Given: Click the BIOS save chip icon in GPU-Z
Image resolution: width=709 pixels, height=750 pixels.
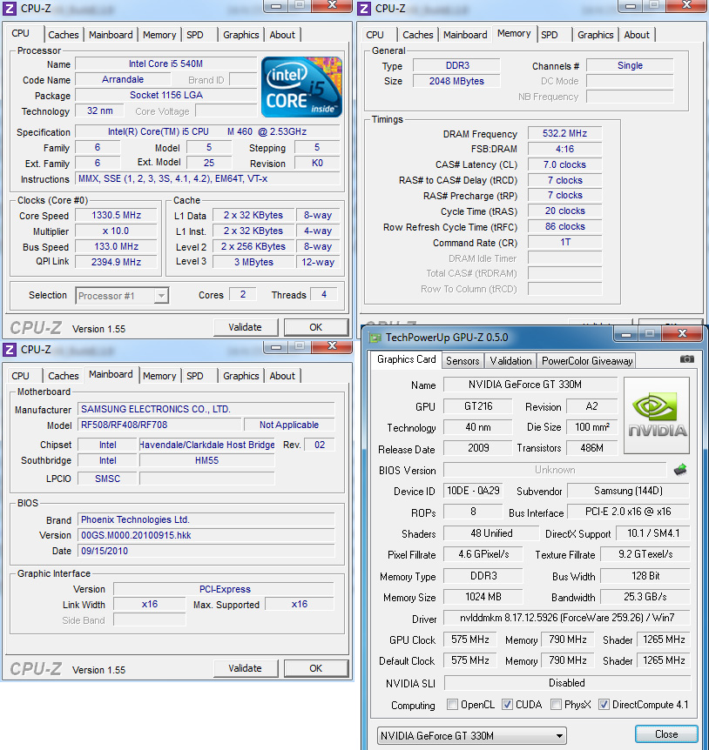Looking at the screenshot, I should tap(680, 470).
